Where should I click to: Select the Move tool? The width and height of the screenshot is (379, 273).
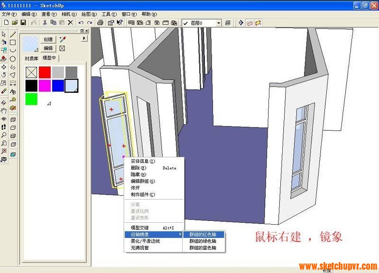(4, 67)
